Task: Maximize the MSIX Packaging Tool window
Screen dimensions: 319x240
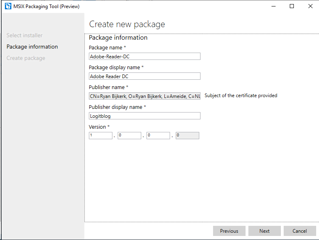Action: 292,6
